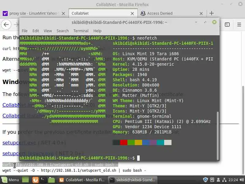245x184 pixels.
Task: Click the highlighted curl setupcert_old.sh command
Action: point(60,165)
